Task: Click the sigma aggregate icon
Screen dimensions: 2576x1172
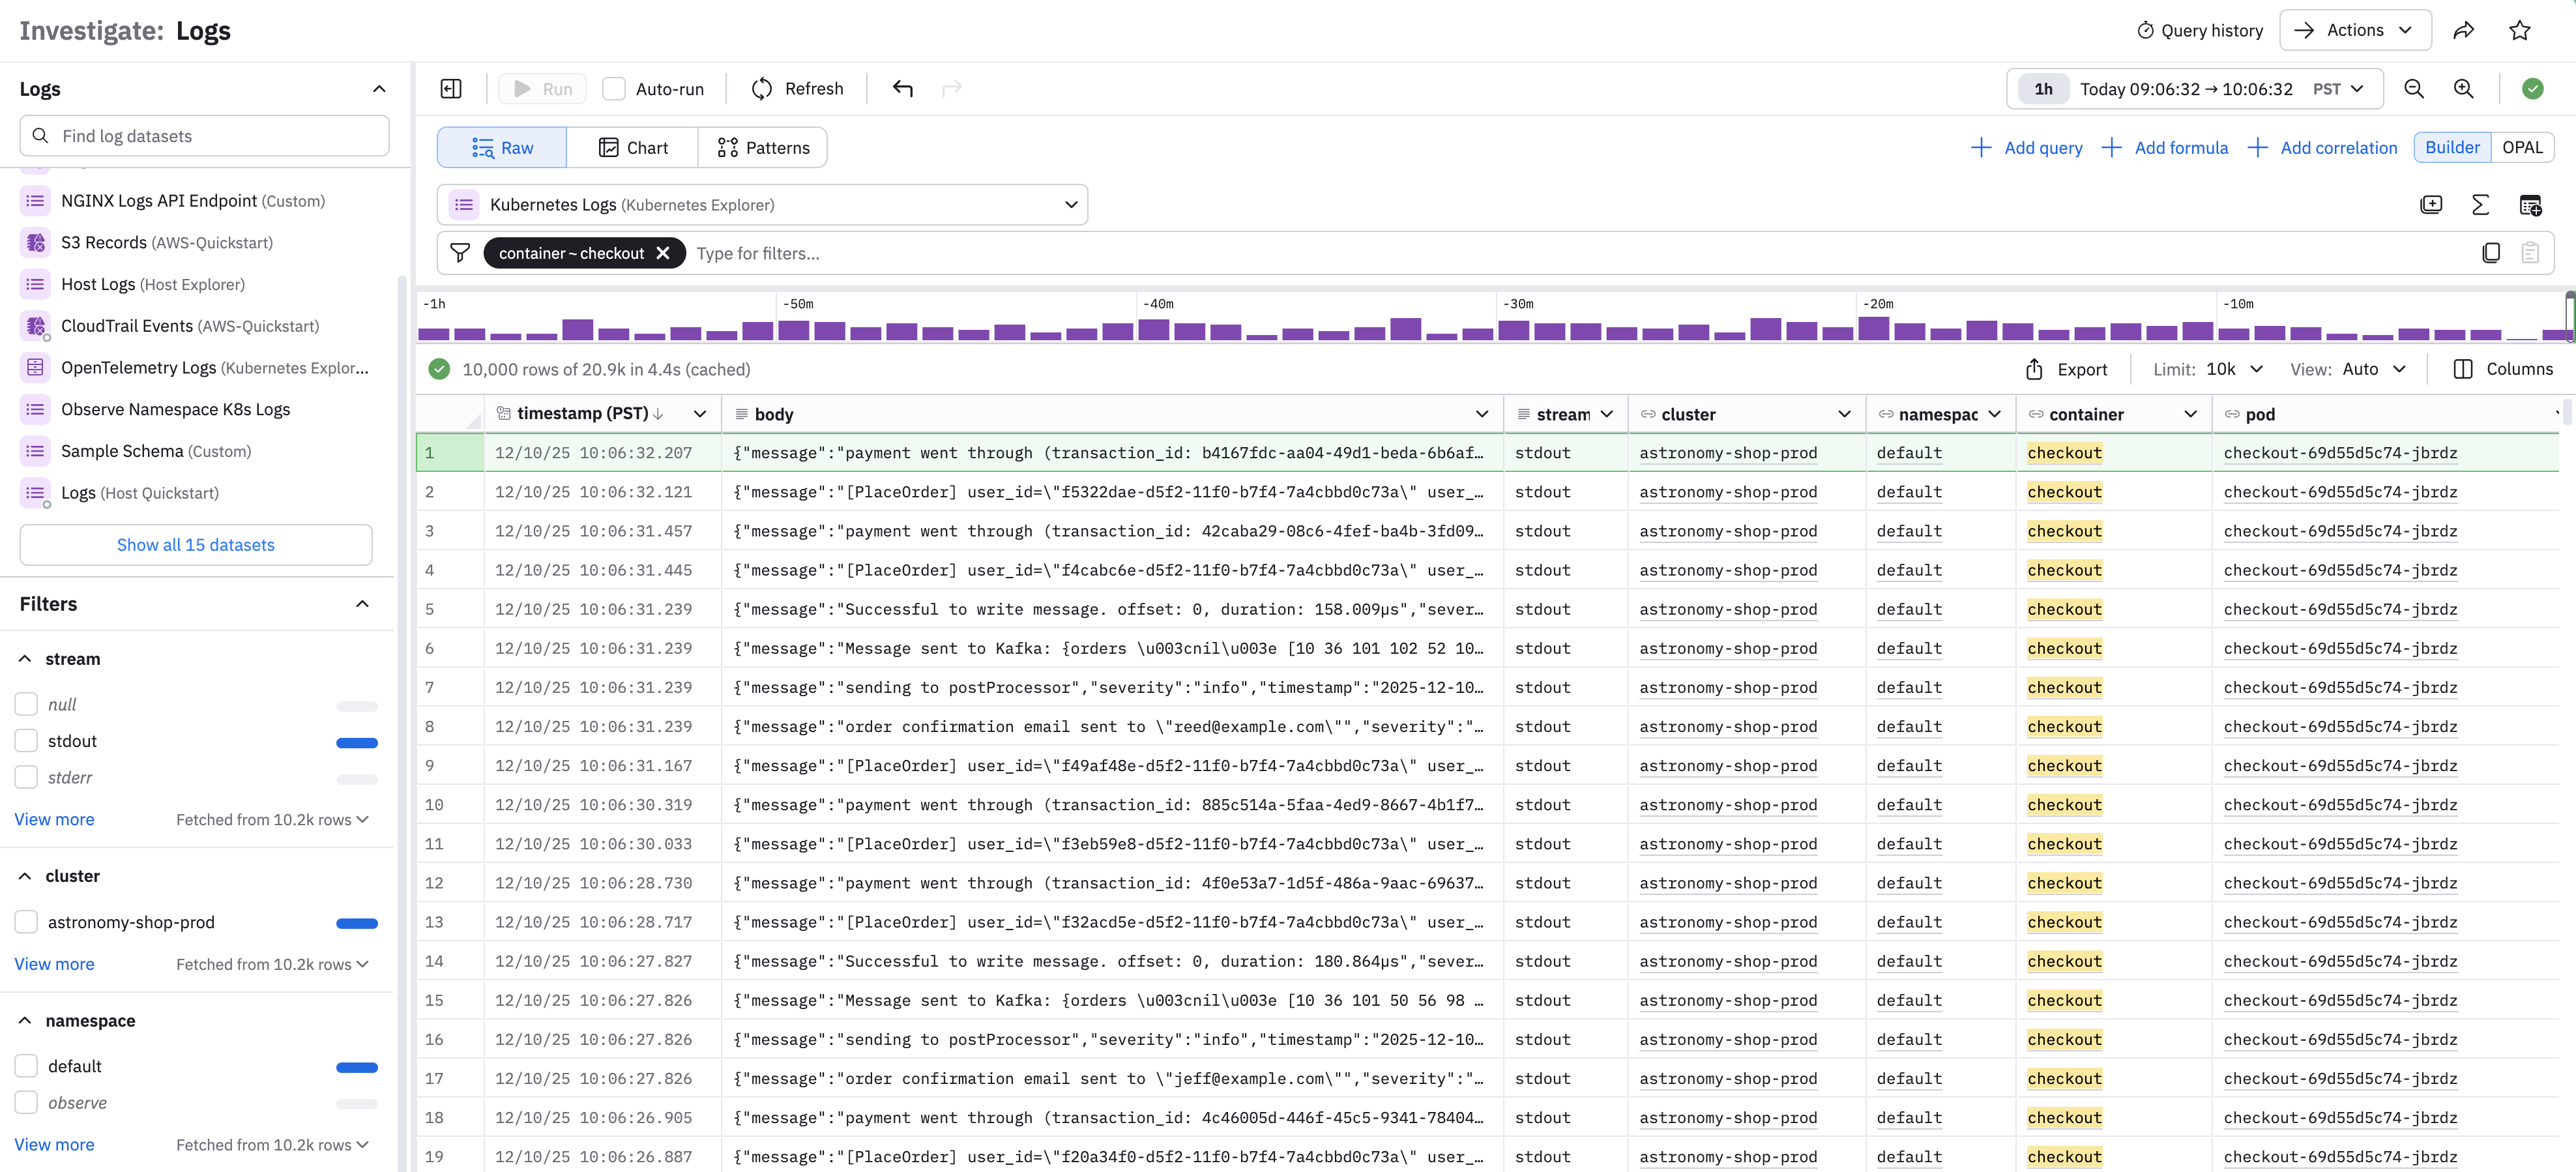Action: pyautogui.click(x=2481, y=205)
